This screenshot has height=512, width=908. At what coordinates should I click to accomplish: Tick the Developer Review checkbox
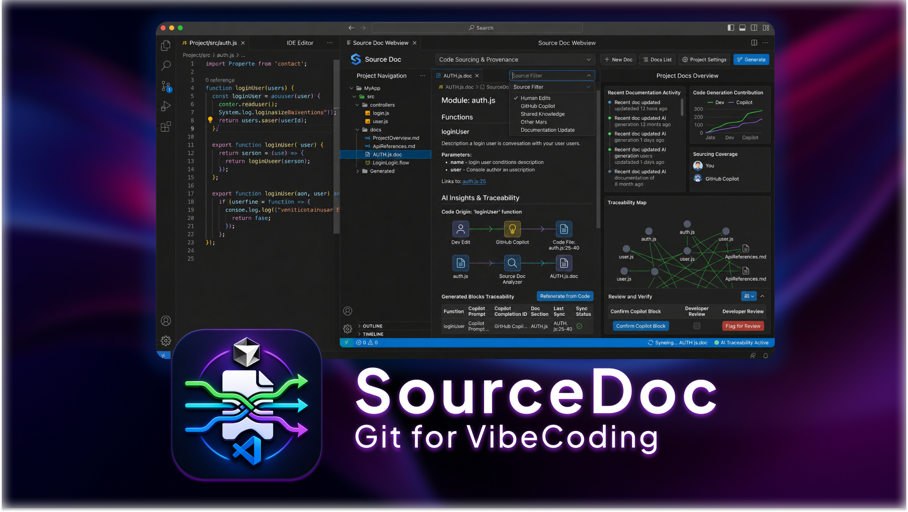click(697, 326)
